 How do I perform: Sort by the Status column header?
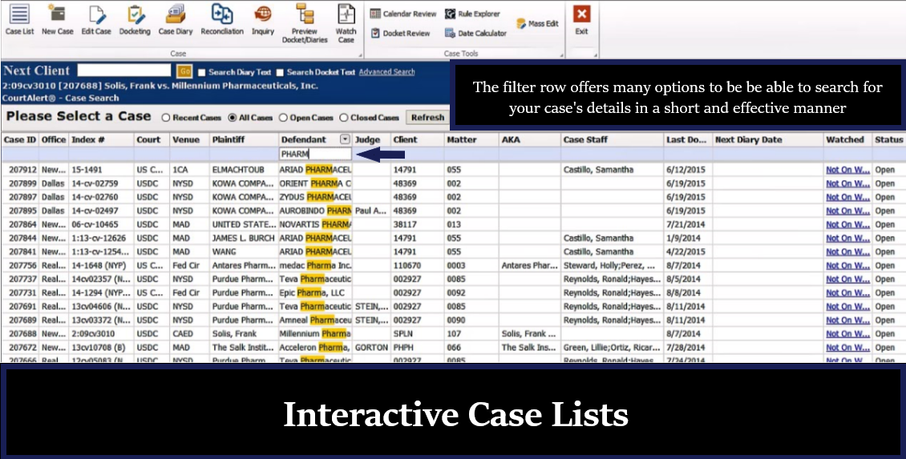888,139
